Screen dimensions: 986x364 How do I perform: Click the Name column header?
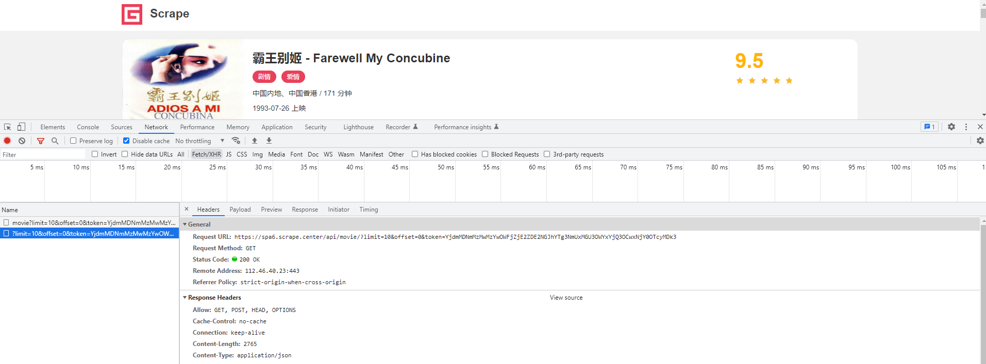tap(90, 210)
